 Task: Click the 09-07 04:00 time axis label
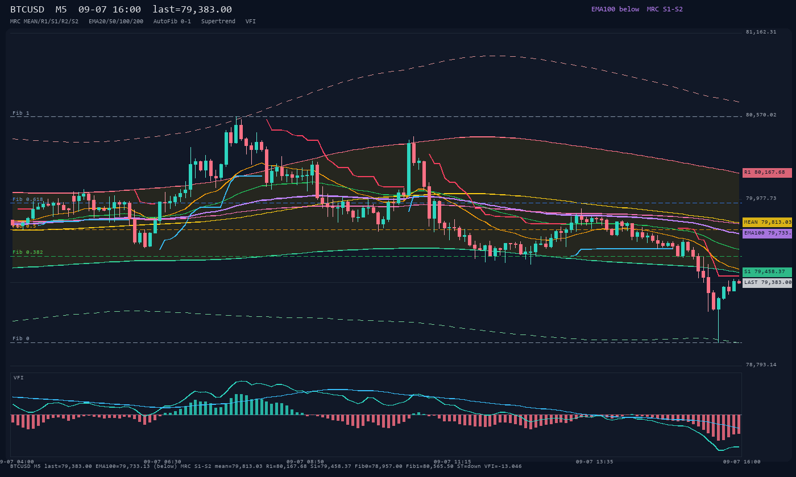coord(17,462)
